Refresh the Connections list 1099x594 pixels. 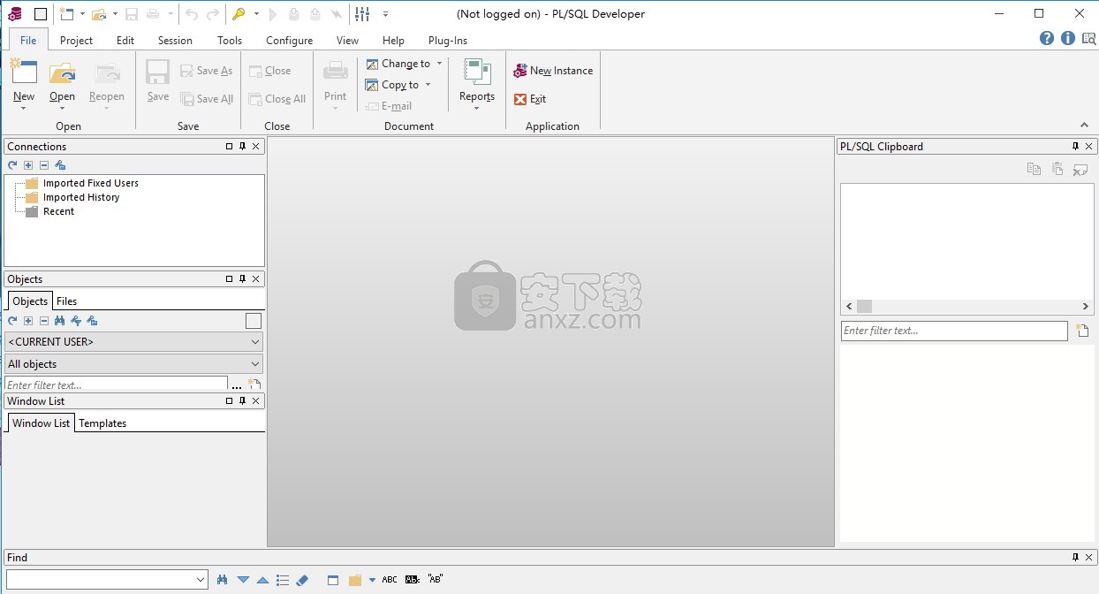point(12,165)
